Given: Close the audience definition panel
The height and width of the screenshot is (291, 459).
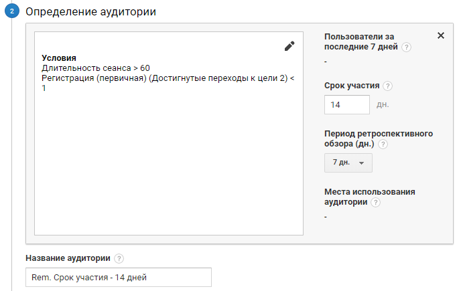Looking at the screenshot, I should (x=440, y=35).
